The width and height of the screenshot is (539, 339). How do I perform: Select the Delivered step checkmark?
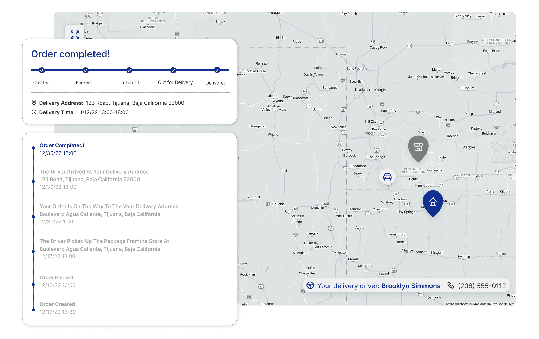[217, 70]
